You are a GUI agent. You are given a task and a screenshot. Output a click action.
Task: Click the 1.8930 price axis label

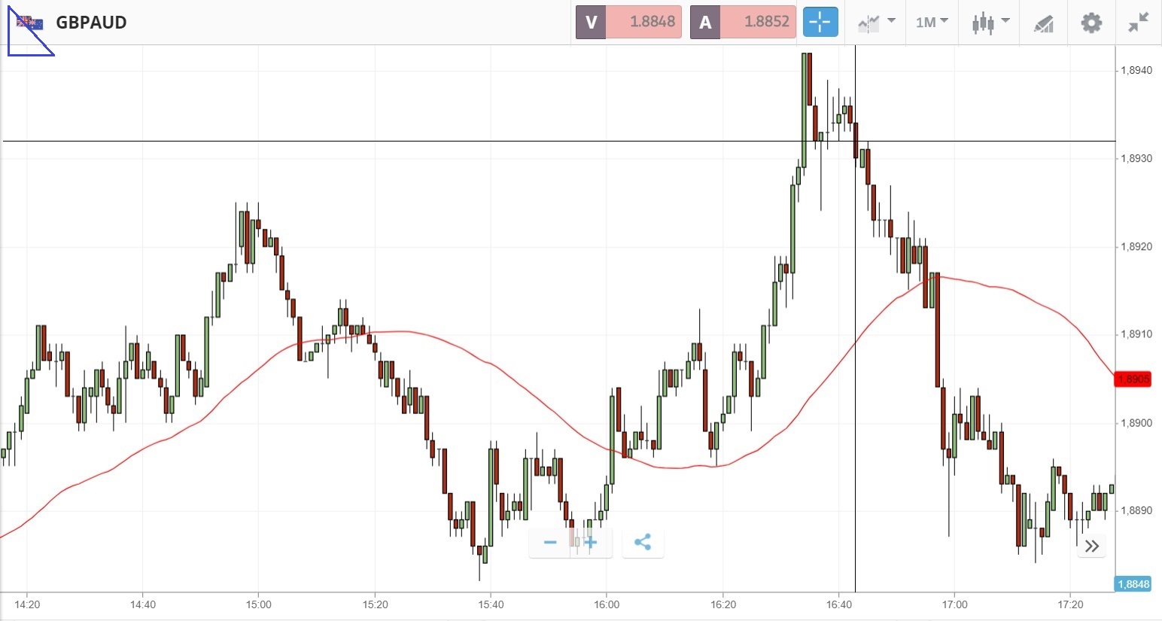pyautogui.click(x=1136, y=159)
